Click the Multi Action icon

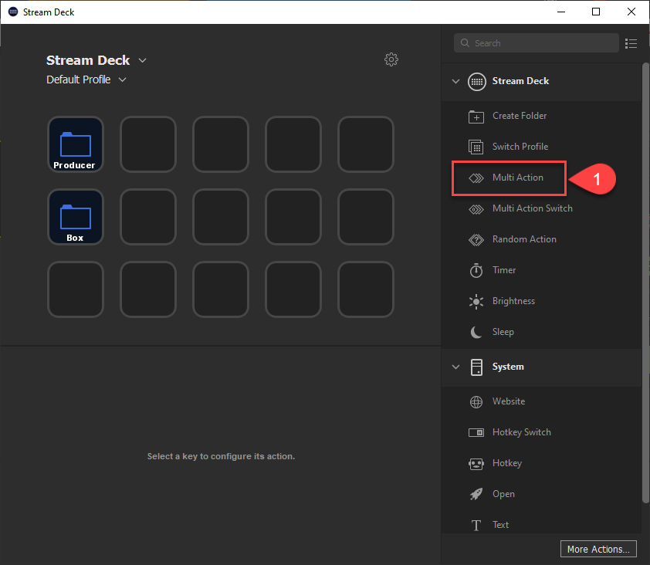(x=476, y=178)
